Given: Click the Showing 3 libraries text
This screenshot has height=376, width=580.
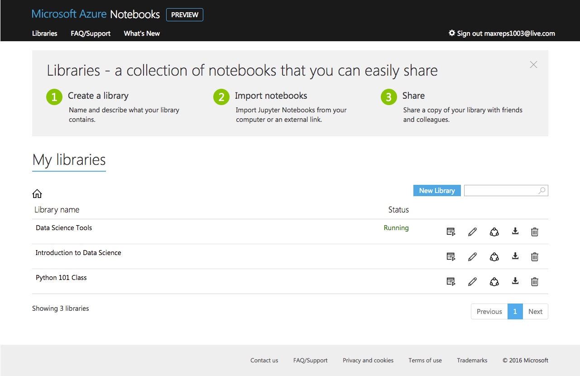Looking at the screenshot, I should (x=61, y=309).
